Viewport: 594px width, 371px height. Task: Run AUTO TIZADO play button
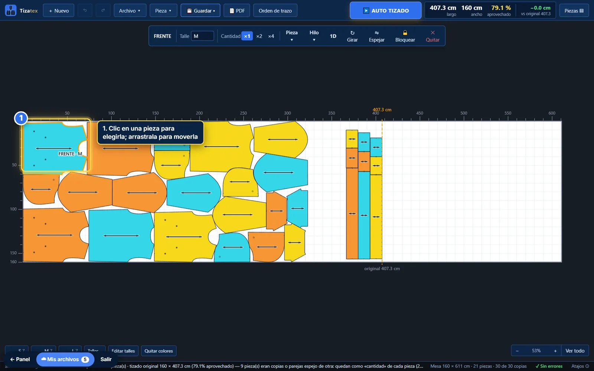[x=385, y=10]
